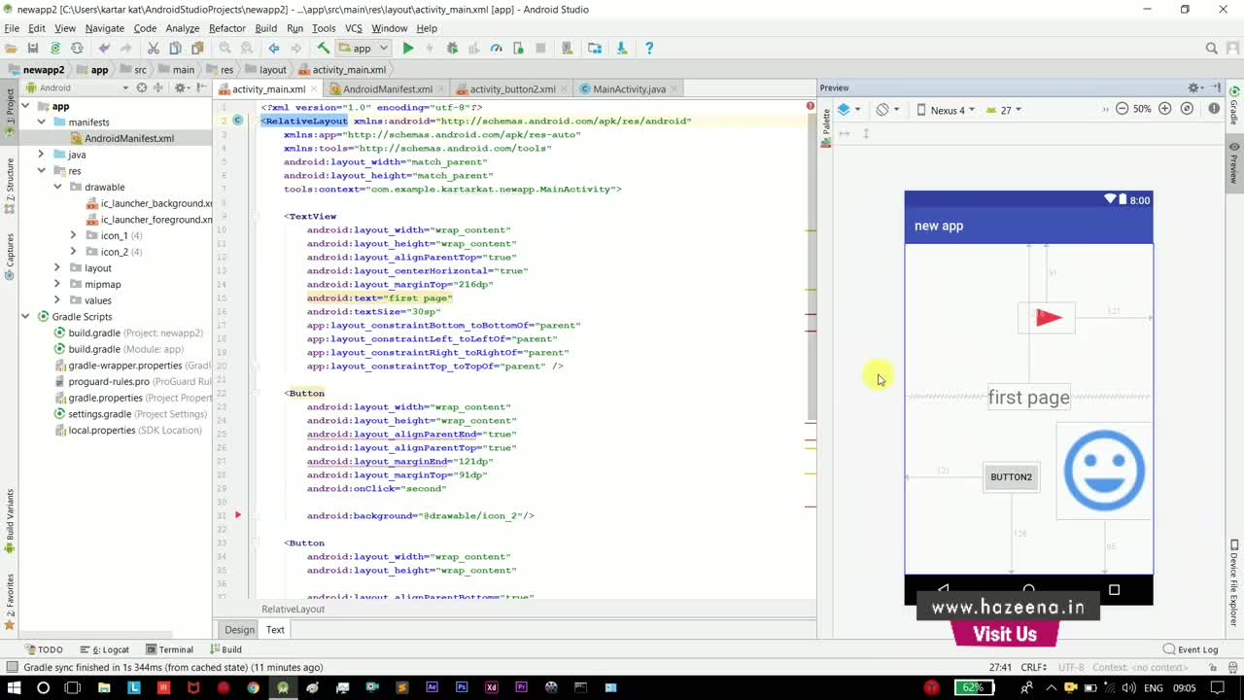The height and width of the screenshot is (700, 1244).
Task: Open the design surface layers dropdown
Action: coord(848,110)
